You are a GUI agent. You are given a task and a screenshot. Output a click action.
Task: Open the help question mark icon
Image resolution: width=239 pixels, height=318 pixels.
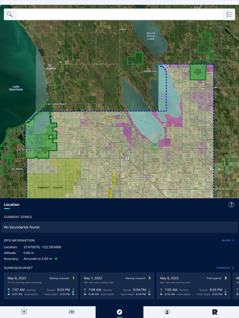(x=231, y=205)
